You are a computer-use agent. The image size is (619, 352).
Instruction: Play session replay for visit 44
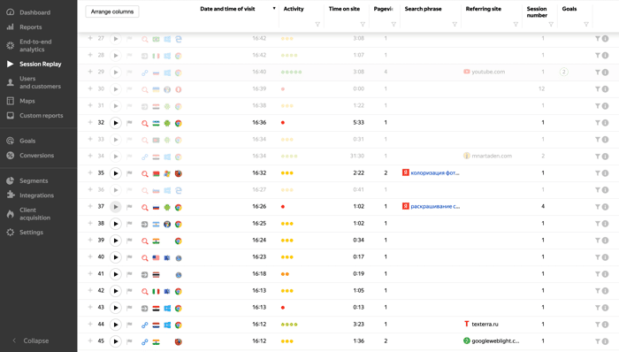115,325
